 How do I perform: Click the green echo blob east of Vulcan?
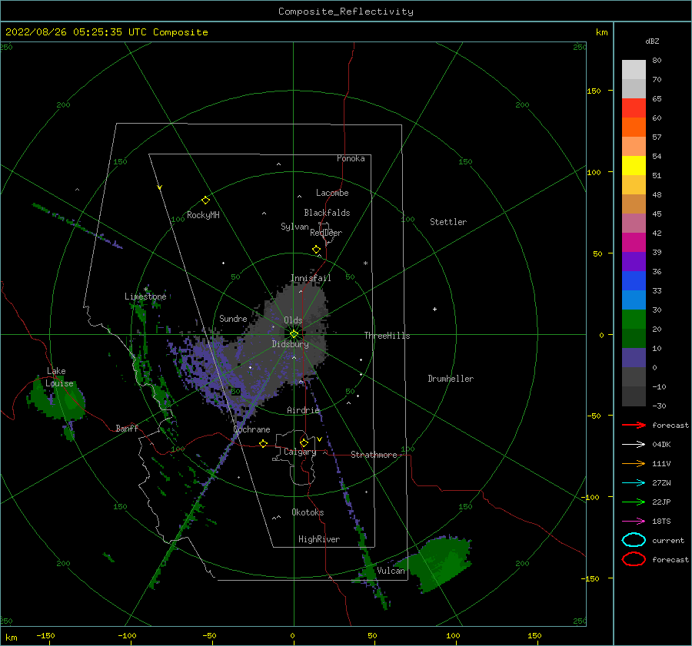[437, 562]
